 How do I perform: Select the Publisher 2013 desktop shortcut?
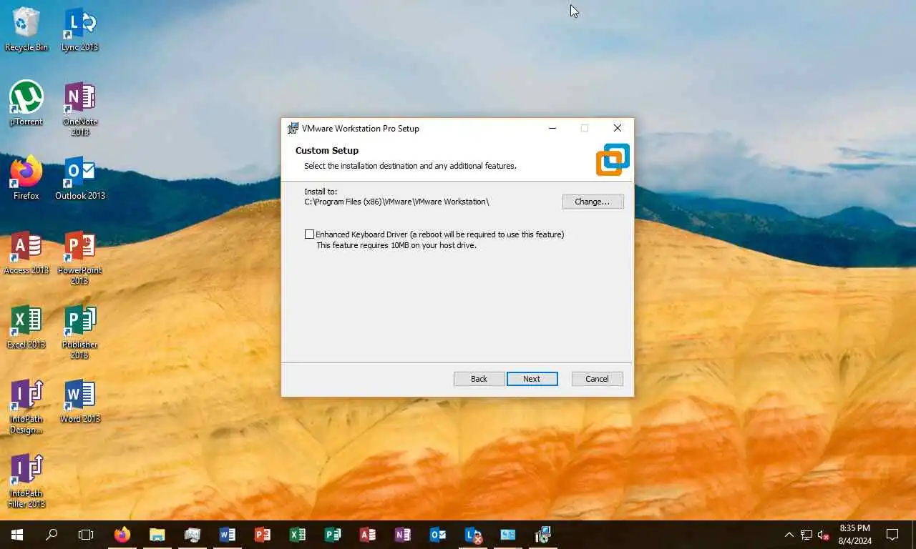tap(79, 332)
